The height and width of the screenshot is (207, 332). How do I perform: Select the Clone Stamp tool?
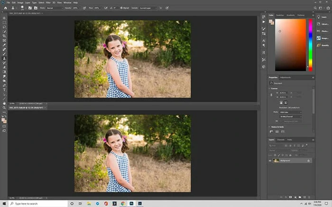point(4,58)
